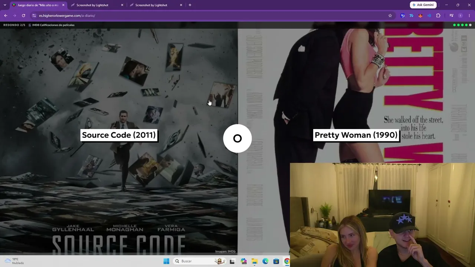Open the media controls music-note icon
Viewport: 475px width, 267px height.
point(451,16)
